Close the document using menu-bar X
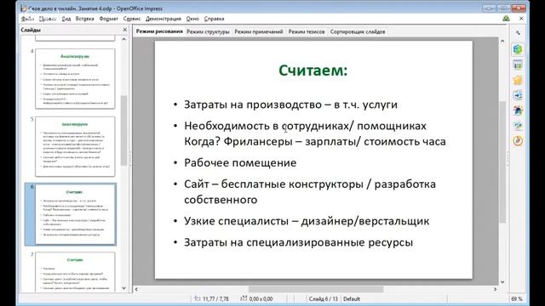Image resolution: width=545 pixels, height=306 pixels. click(x=521, y=19)
